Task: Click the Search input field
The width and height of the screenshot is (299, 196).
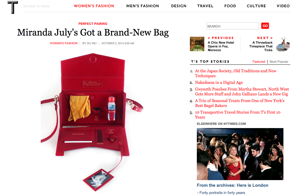Action: [x=232, y=26]
